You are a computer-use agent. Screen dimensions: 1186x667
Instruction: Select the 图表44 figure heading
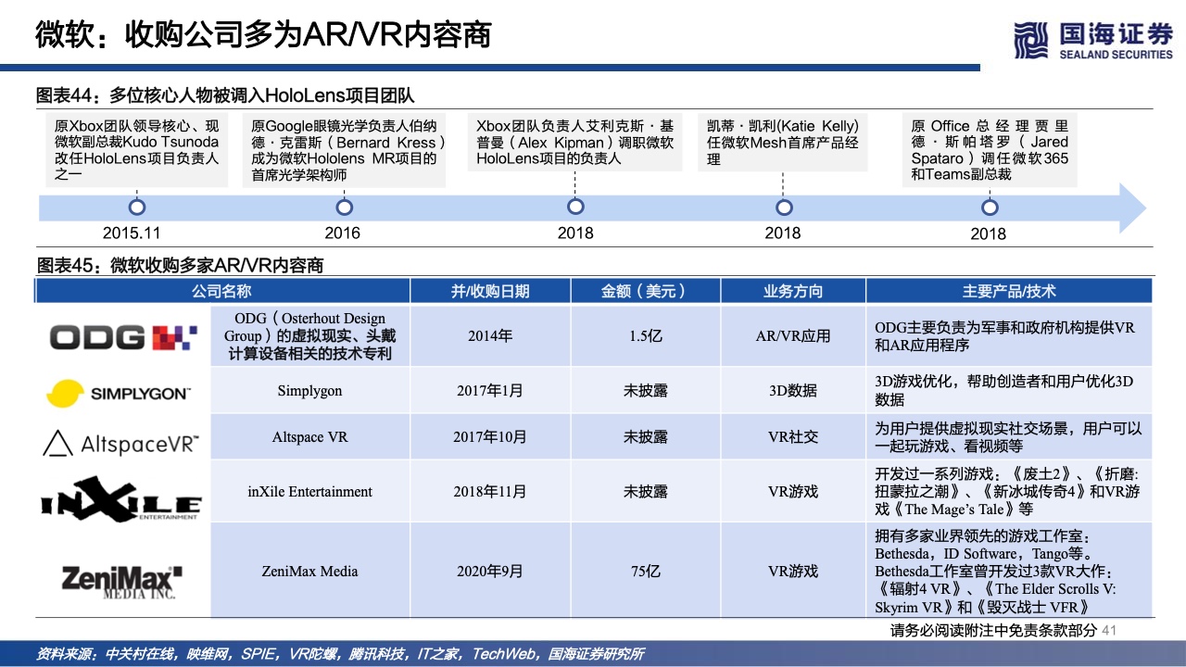click(225, 95)
